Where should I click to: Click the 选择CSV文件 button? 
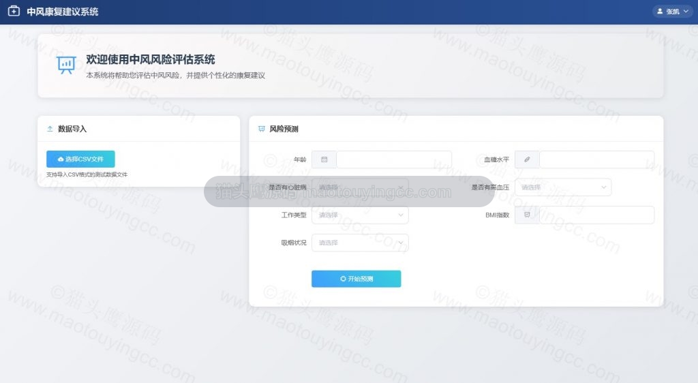80,159
